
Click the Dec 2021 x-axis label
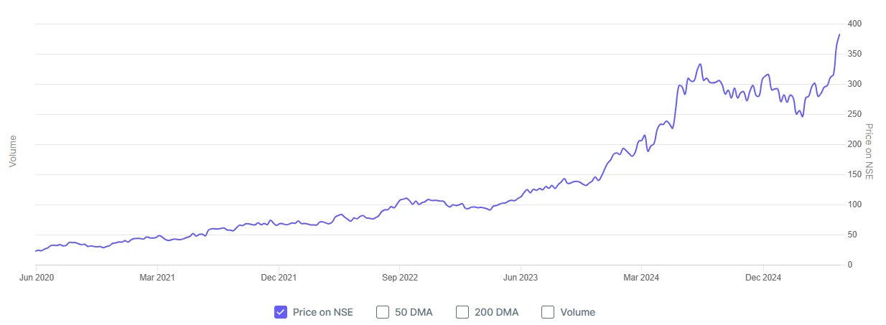coord(278,277)
